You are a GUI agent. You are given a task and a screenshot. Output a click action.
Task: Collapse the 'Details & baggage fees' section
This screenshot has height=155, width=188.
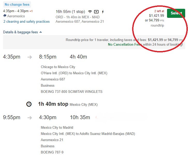tap(22, 32)
